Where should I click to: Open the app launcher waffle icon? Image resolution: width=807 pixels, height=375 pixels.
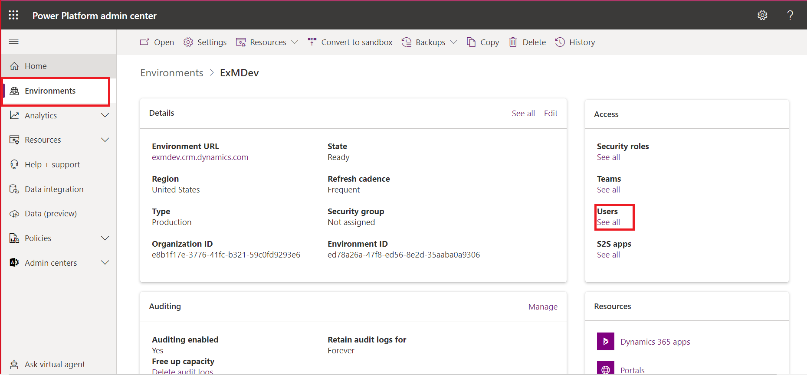click(x=13, y=15)
